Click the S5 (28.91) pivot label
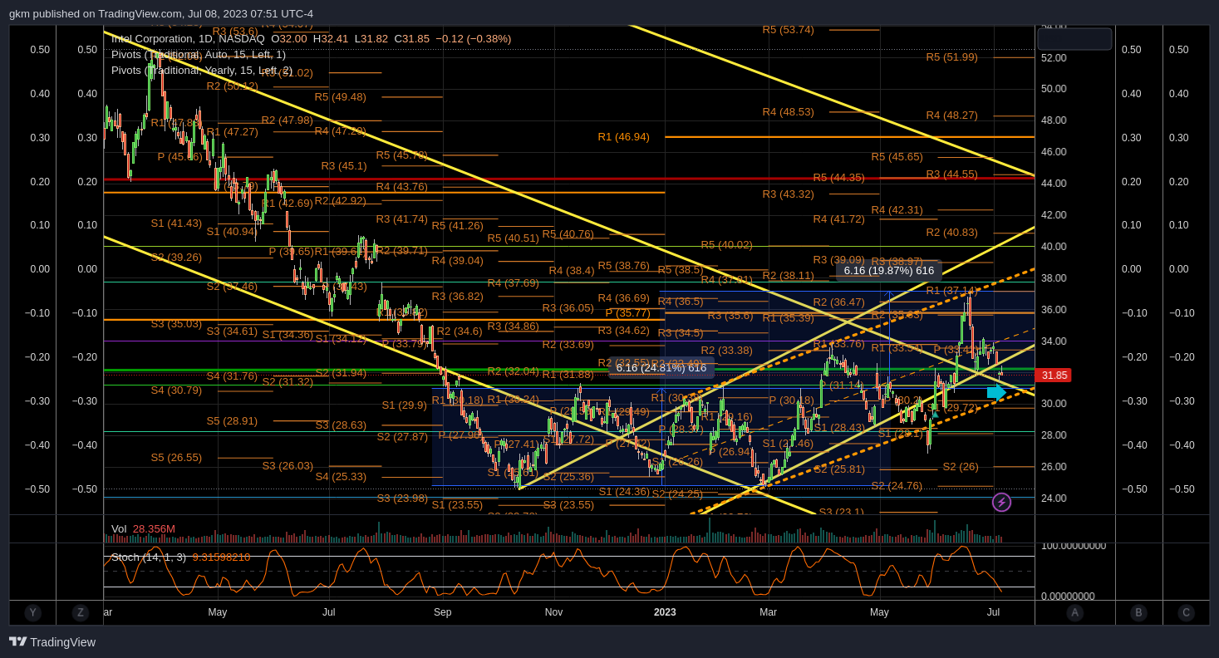Viewport: 1219px width, 658px height. (x=232, y=421)
